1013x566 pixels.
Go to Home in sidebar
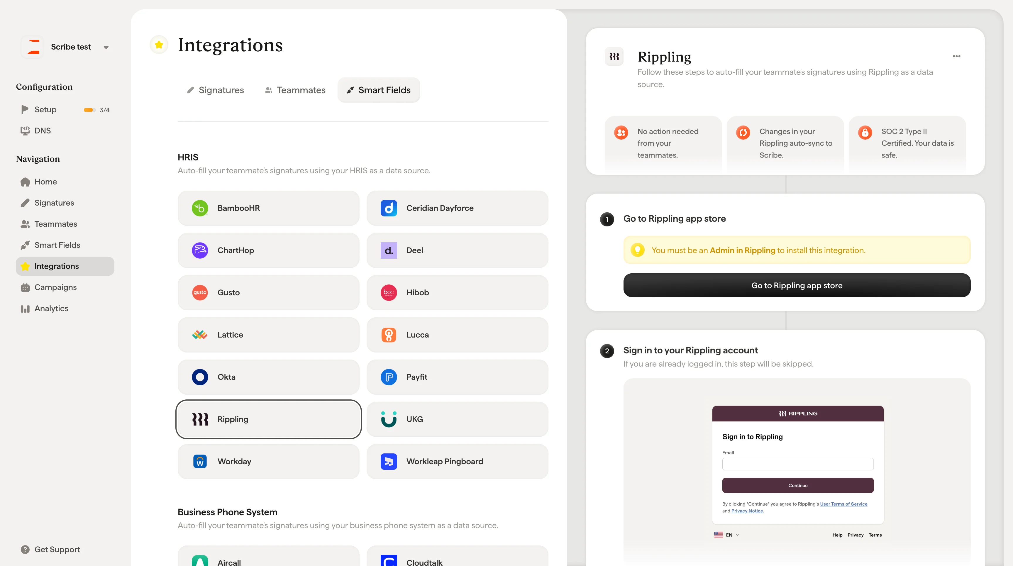65,182
